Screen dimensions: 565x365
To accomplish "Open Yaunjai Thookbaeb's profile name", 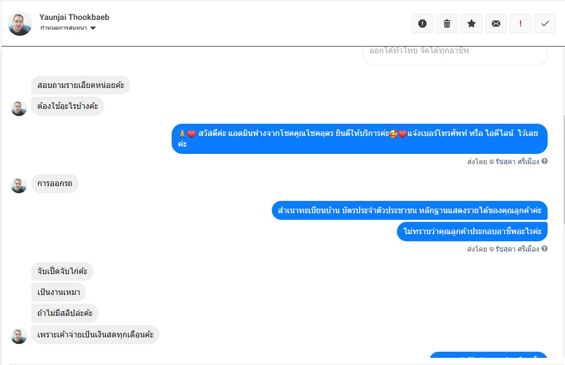I will (x=74, y=17).
